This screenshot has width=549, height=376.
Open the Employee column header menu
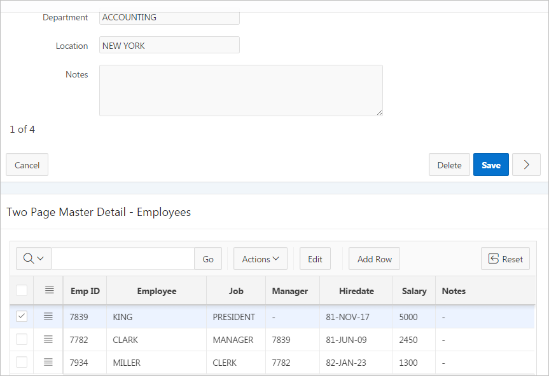(156, 291)
